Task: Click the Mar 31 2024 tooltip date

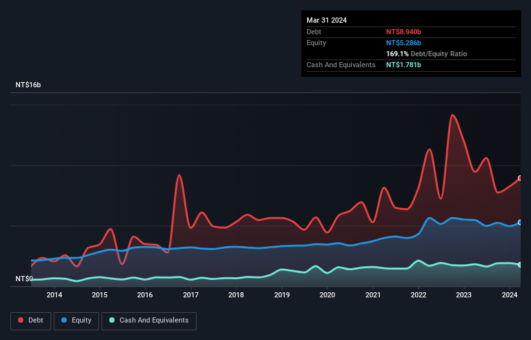Action: point(327,20)
